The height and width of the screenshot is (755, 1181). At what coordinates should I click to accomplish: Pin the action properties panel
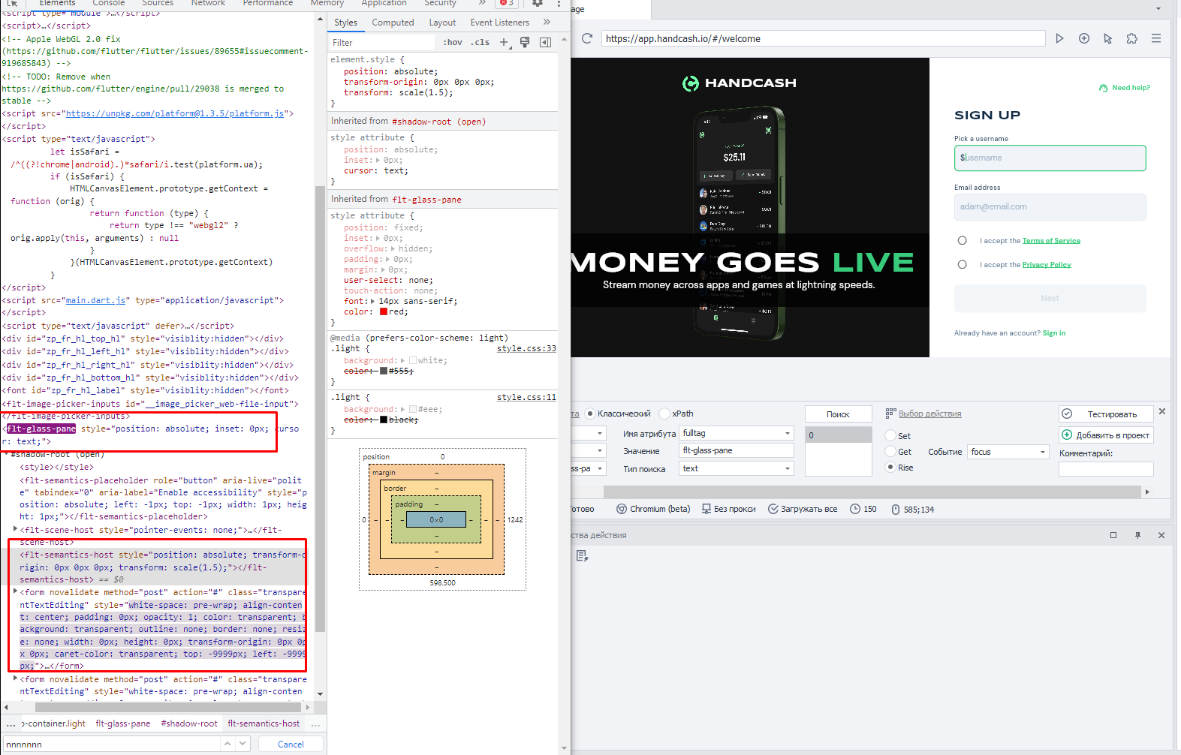coord(1137,535)
